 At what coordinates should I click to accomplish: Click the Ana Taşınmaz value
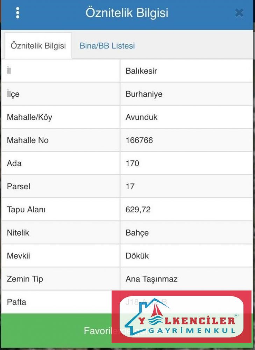[x=151, y=279]
